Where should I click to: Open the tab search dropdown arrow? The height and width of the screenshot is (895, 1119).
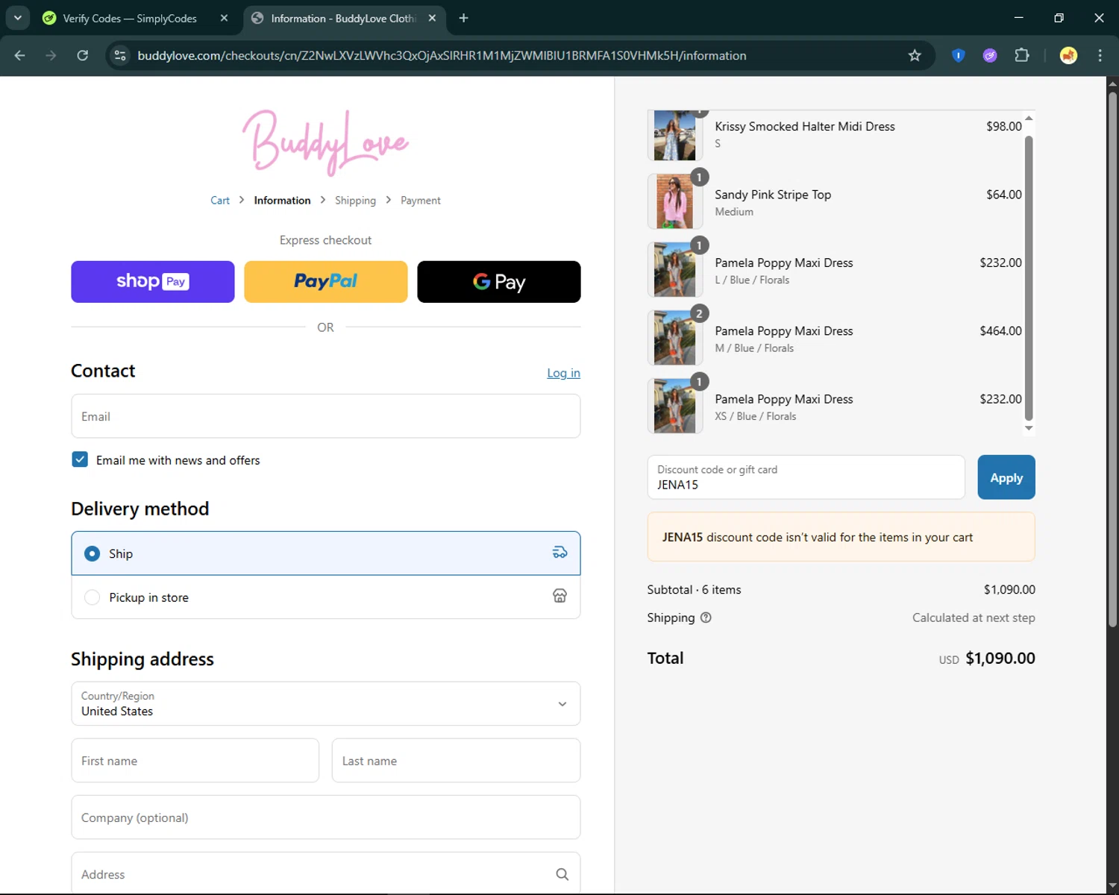point(17,18)
